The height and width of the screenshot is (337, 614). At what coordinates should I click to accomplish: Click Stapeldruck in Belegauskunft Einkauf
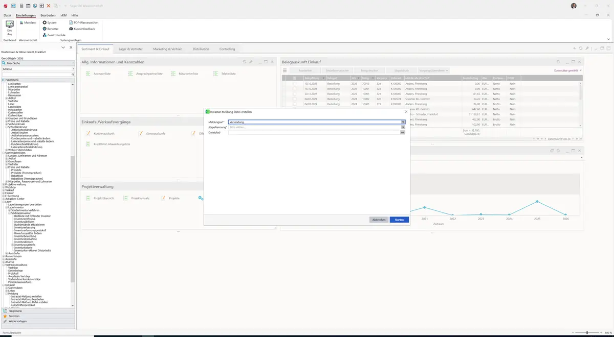pyautogui.click(x=402, y=70)
